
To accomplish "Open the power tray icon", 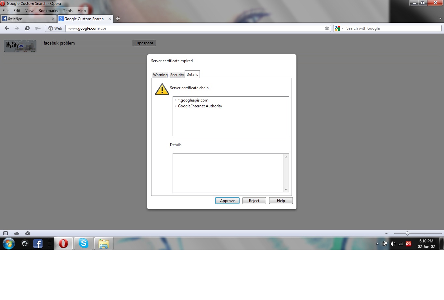I will pos(385,244).
